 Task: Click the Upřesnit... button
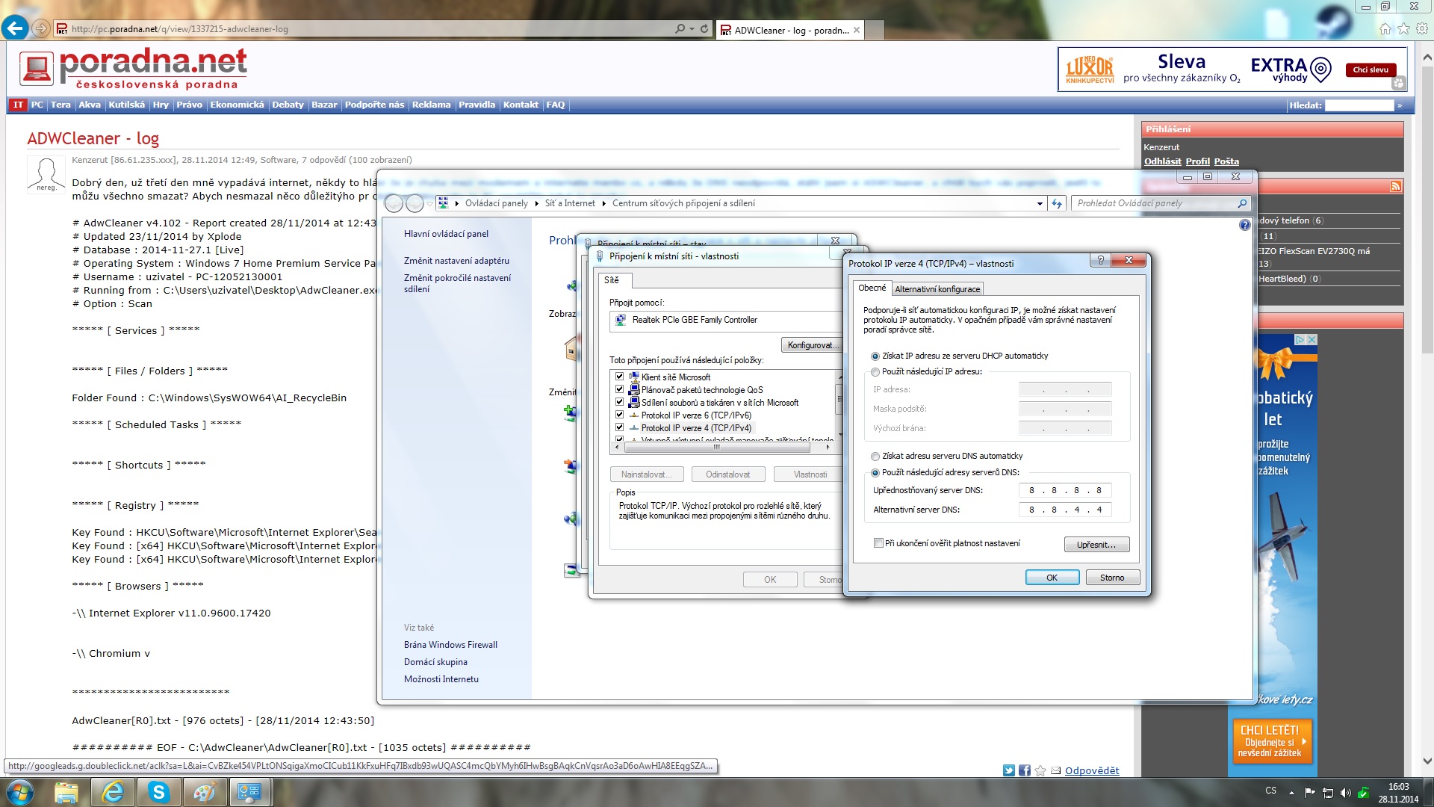click(1096, 545)
